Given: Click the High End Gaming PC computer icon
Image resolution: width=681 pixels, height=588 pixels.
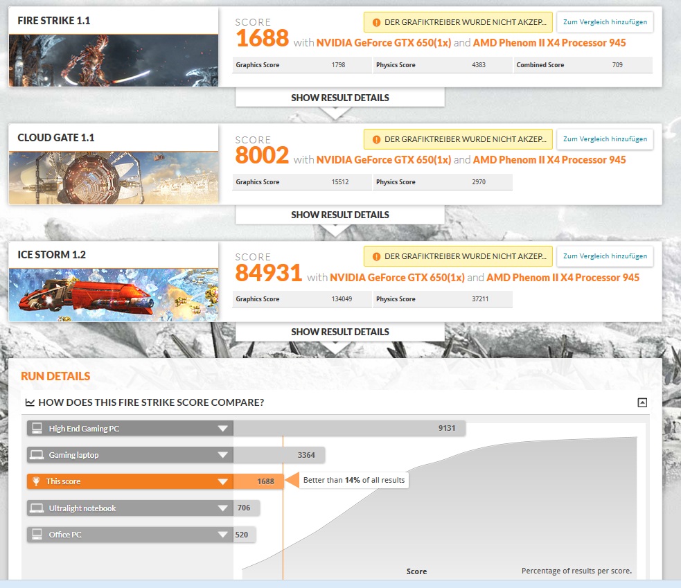Looking at the screenshot, I should point(36,429).
